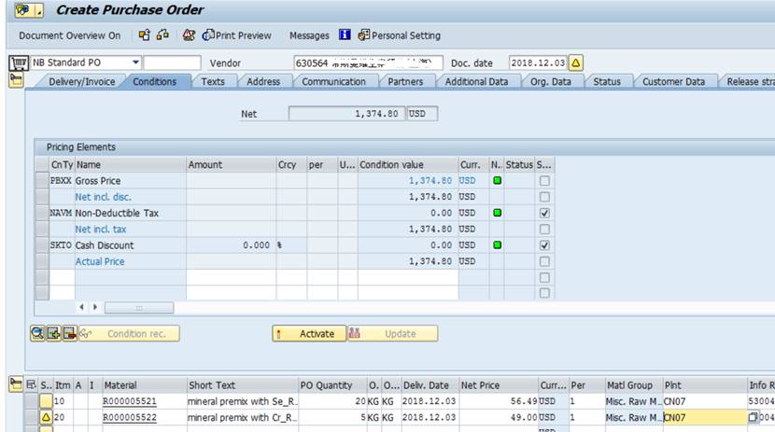Click the green status light for Gross Price
The width and height of the screenshot is (775, 432).
pos(498,181)
